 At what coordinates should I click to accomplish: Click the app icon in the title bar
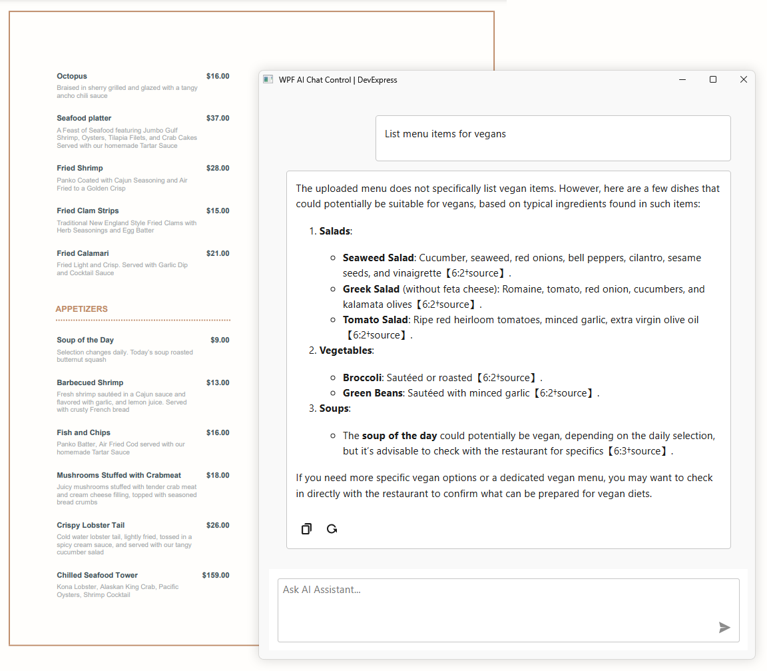[x=268, y=79]
